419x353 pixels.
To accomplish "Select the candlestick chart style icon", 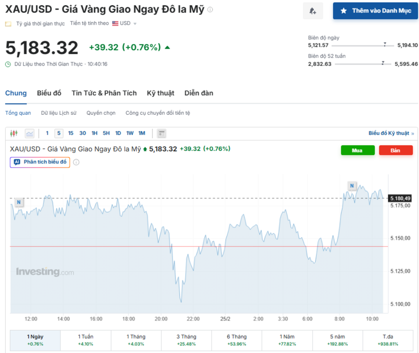I will tap(14, 133).
